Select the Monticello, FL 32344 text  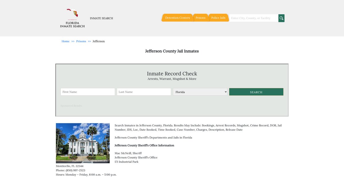[x=70, y=166]
